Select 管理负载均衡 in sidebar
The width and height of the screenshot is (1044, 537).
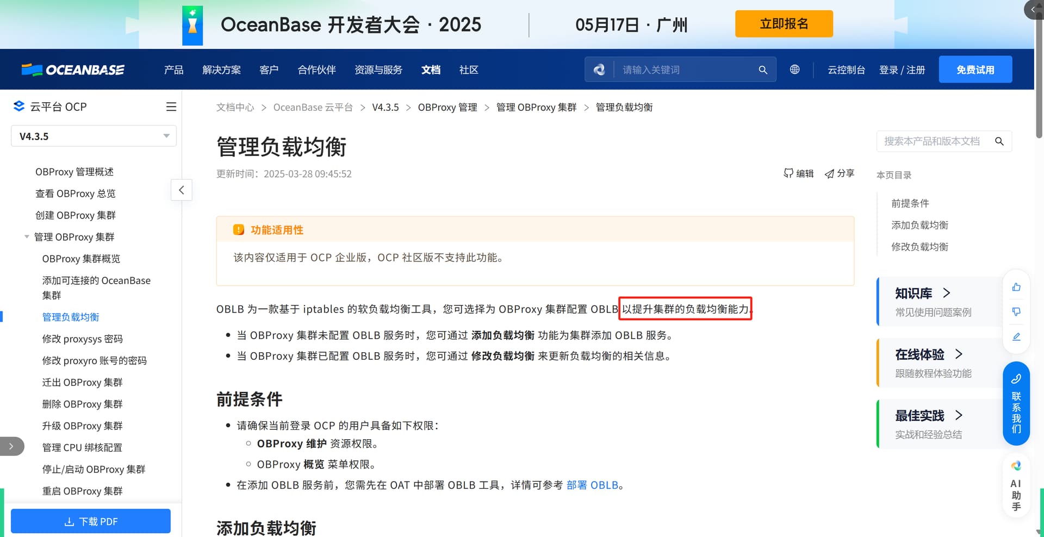coord(71,317)
